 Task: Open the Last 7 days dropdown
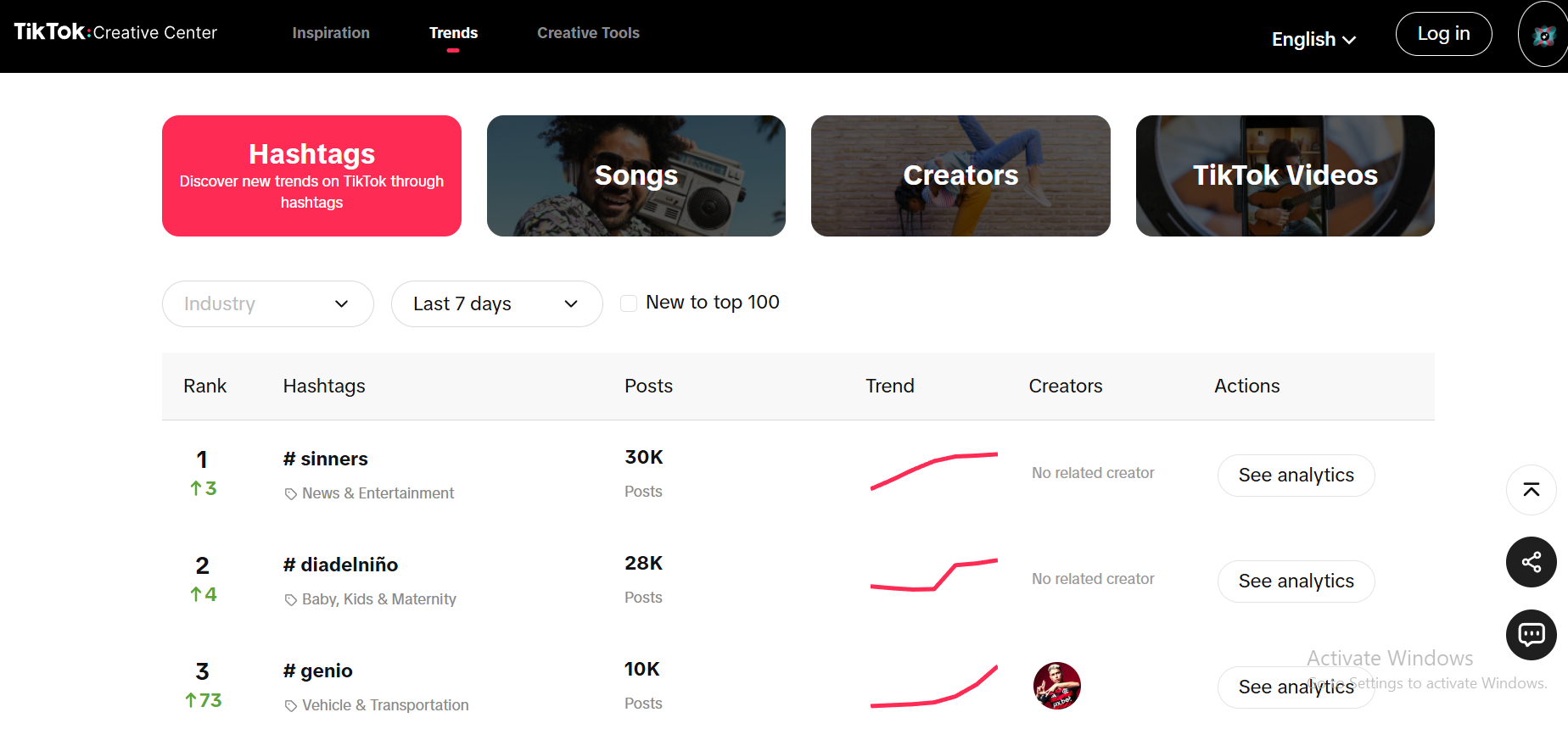tap(496, 303)
